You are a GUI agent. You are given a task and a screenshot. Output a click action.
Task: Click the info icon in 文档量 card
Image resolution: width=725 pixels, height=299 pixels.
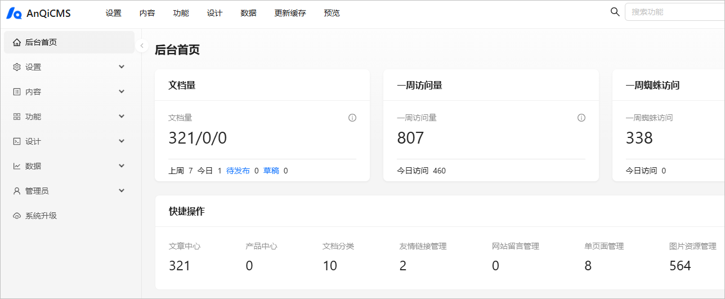[352, 118]
